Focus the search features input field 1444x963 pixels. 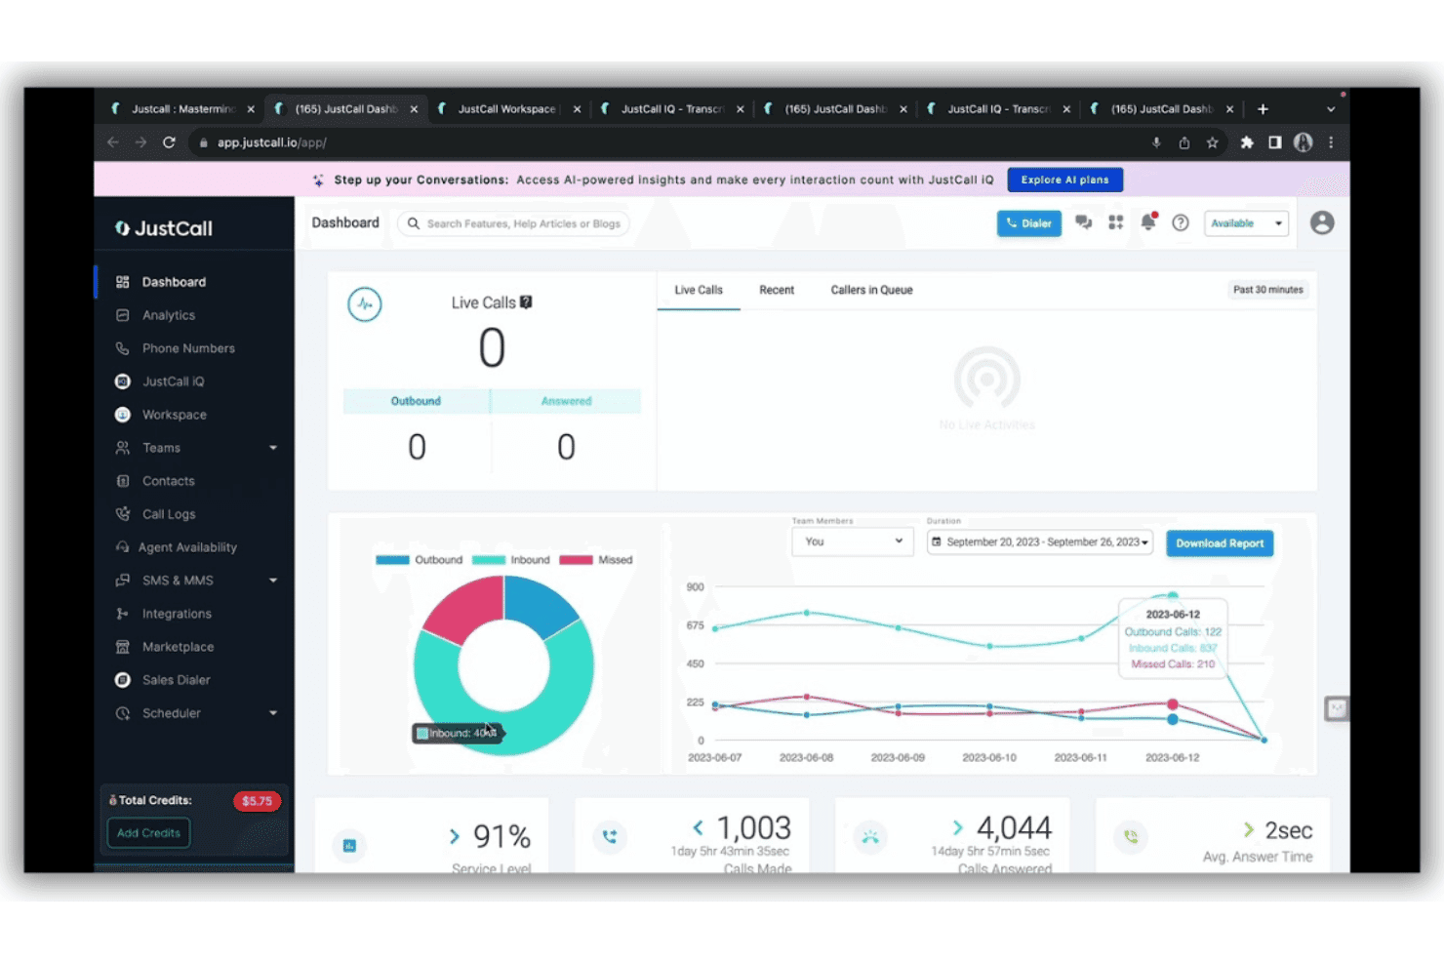coord(513,223)
